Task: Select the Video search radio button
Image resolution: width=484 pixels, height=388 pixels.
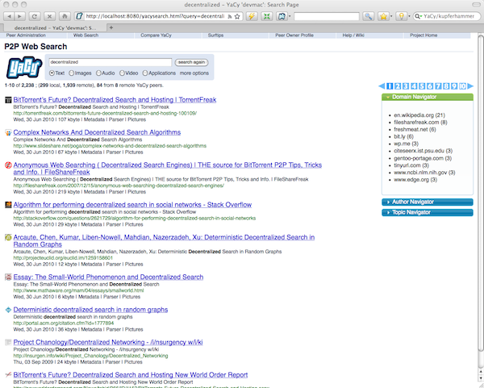Action: click(x=122, y=73)
